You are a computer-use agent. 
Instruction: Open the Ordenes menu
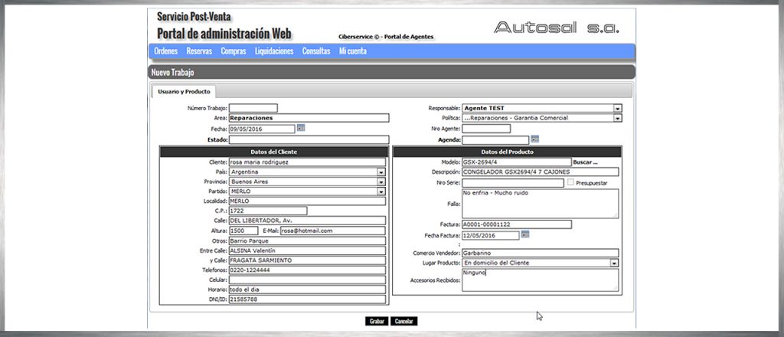[x=166, y=51]
